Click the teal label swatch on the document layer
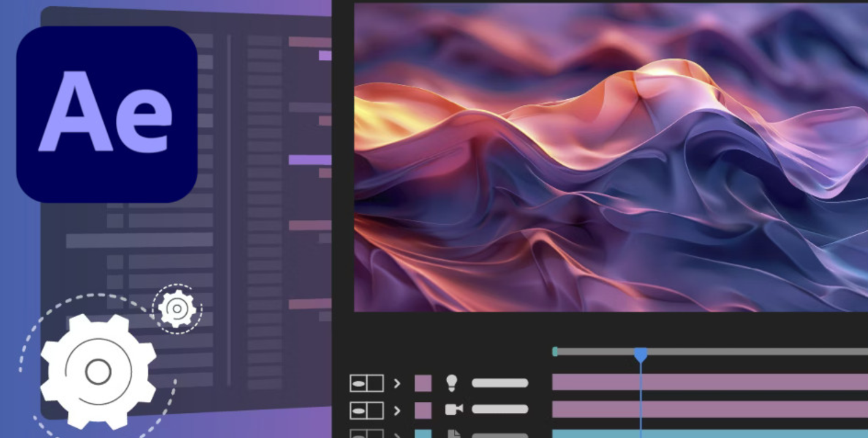Viewport: 868px width, 438px height. point(423,434)
